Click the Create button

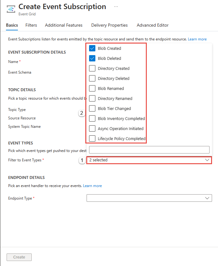click(x=19, y=257)
